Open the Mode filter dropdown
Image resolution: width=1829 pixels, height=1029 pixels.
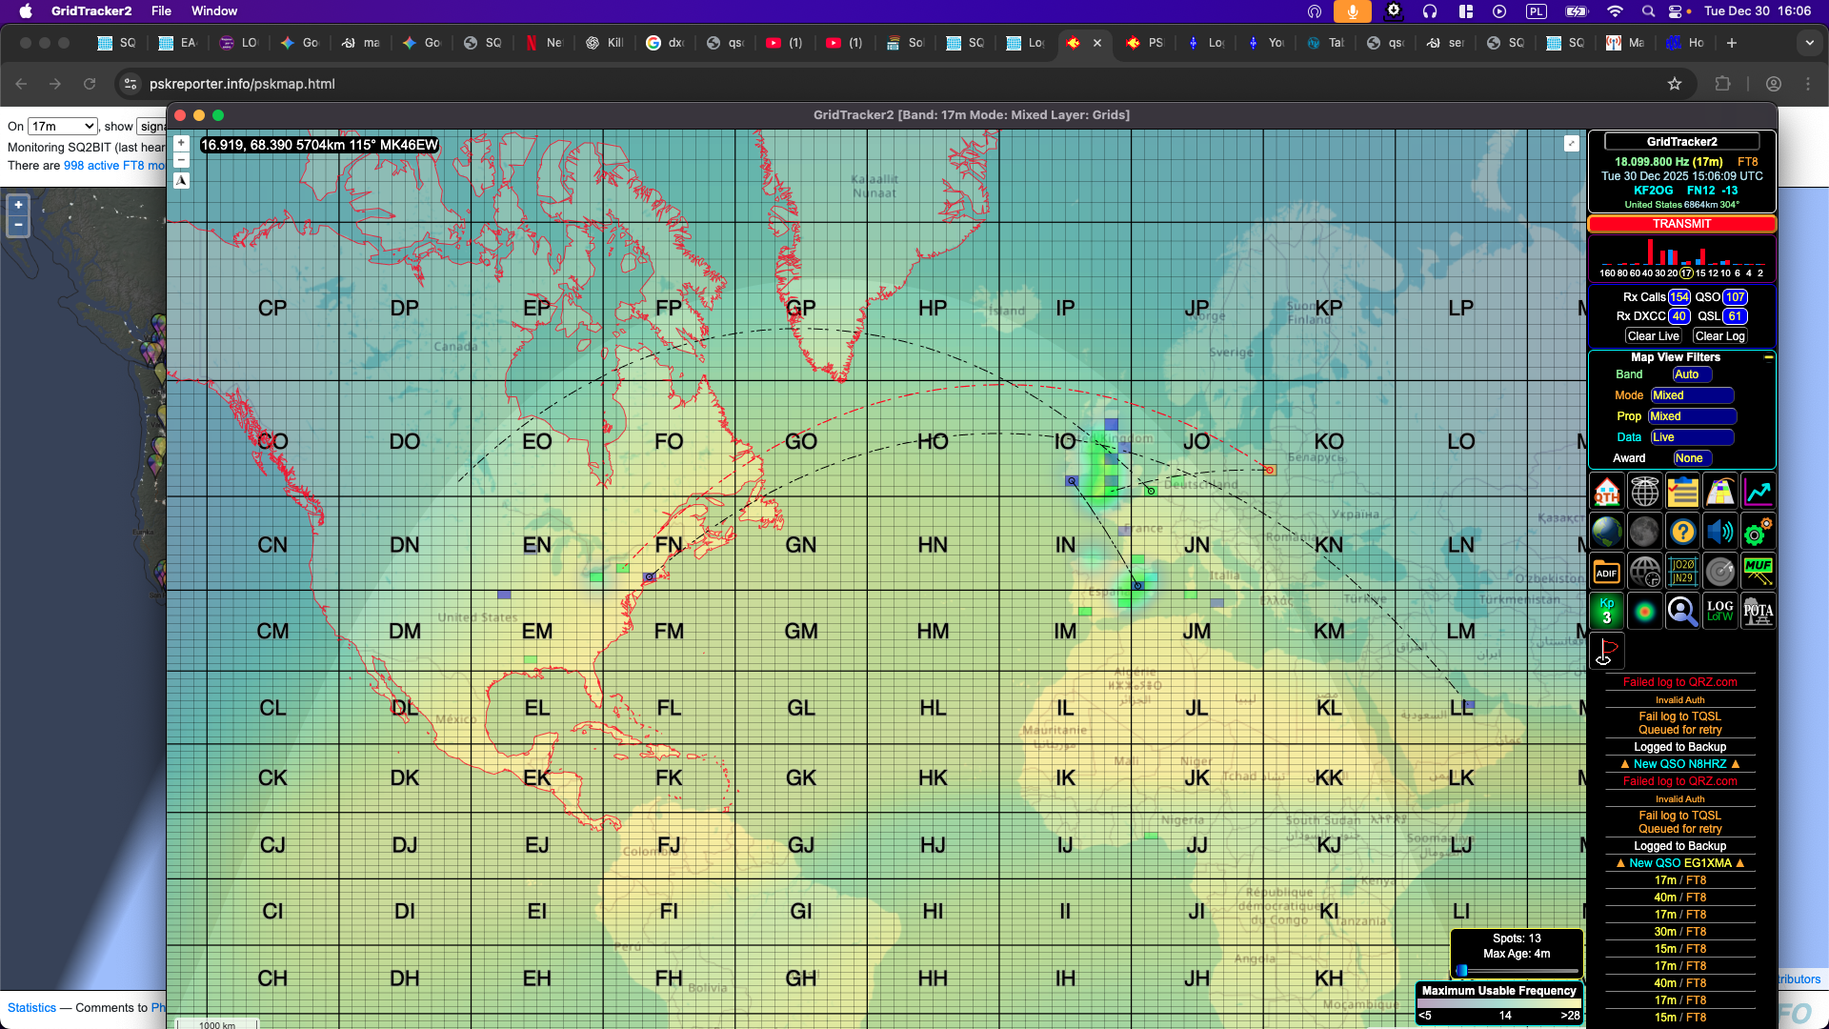pos(1691,395)
